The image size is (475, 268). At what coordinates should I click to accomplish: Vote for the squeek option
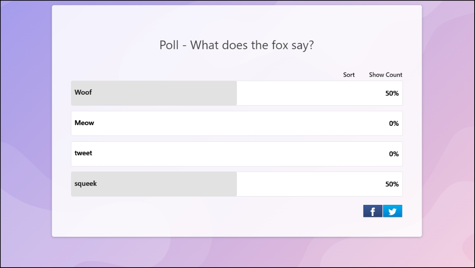[x=237, y=184]
